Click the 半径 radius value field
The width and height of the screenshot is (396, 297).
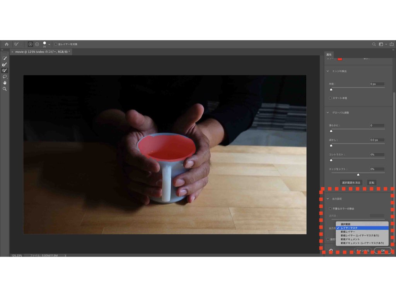pyautogui.click(x=377, y=84)
